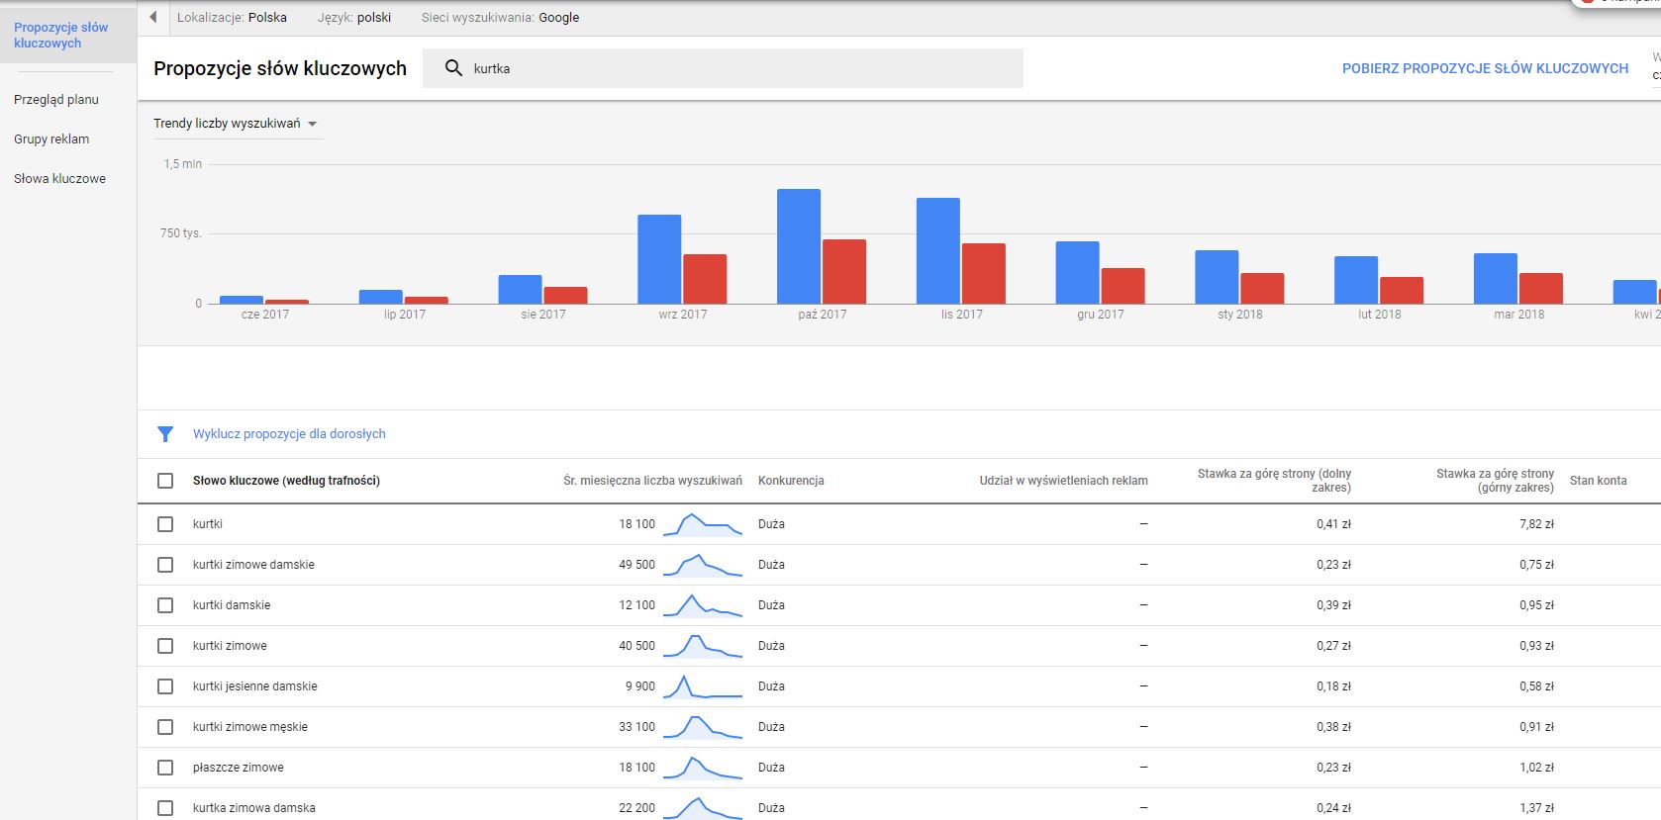Viewport: 1661px width, 820px height.
Task: Sort by Konkurencja column header
Action: [x=791, y=481]
